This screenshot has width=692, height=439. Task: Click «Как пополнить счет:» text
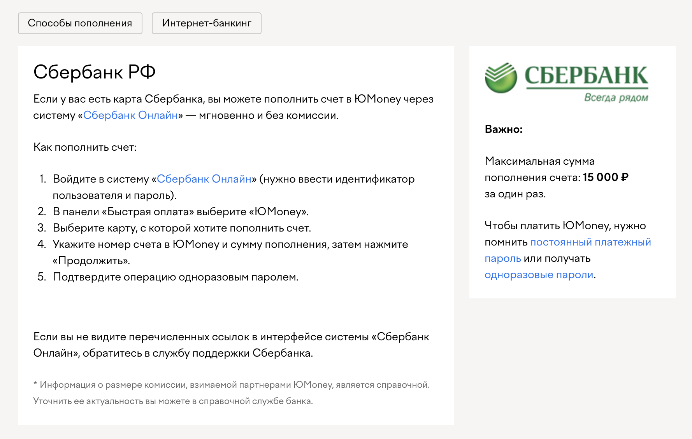point(85,147)
